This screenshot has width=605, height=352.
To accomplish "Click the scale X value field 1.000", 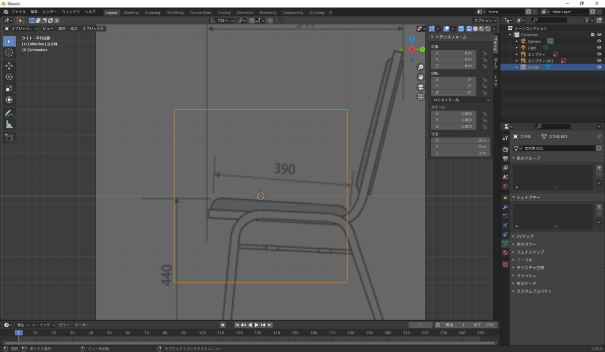I will tap(453, 114).
